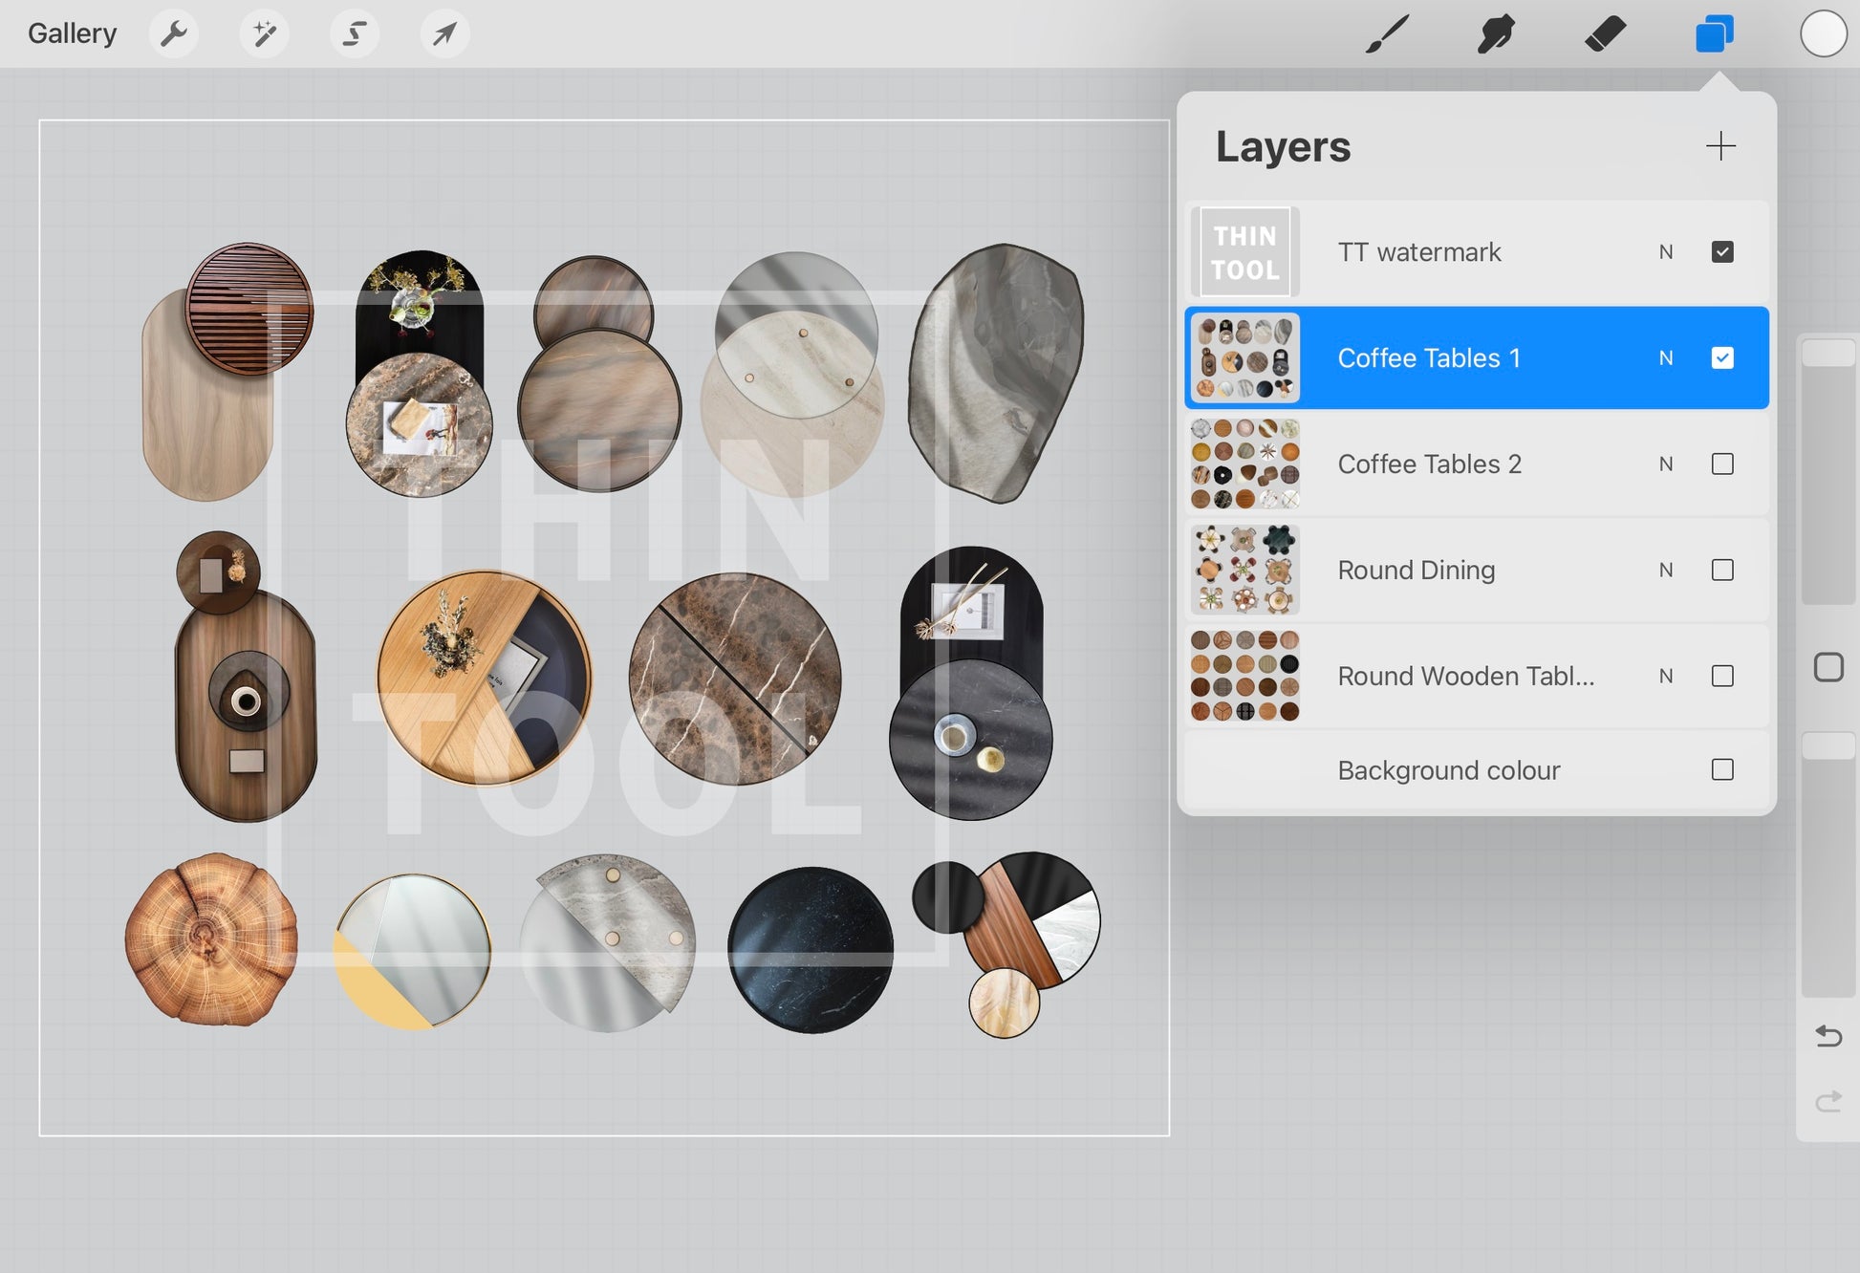The height and width of the screenshot is (1273, 1860).
Task: Select the Eraser tool
Action: 1605,34
